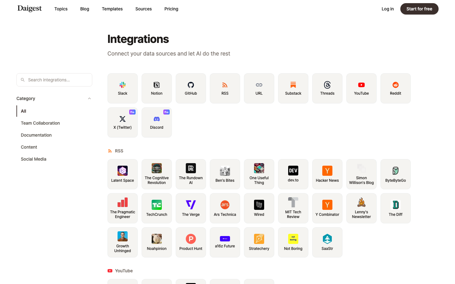The image size is (455, 284).
Task: Open the Wired RSS source
Action: (x=259, y=208)
